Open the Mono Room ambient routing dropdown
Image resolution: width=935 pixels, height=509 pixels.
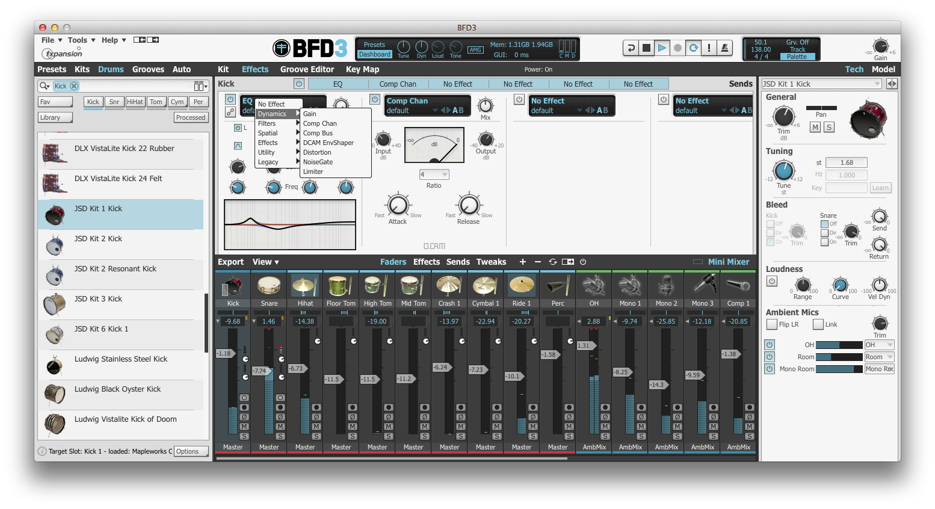(x=879, y=369)
